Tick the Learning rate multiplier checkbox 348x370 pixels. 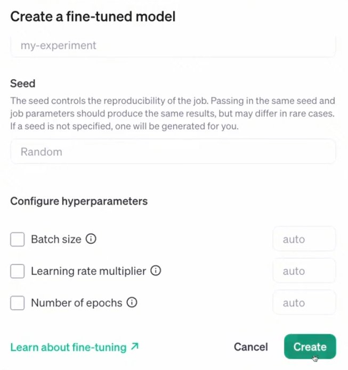tap(17, 271)
